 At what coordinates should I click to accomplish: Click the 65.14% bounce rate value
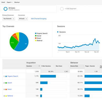(80, 76)
